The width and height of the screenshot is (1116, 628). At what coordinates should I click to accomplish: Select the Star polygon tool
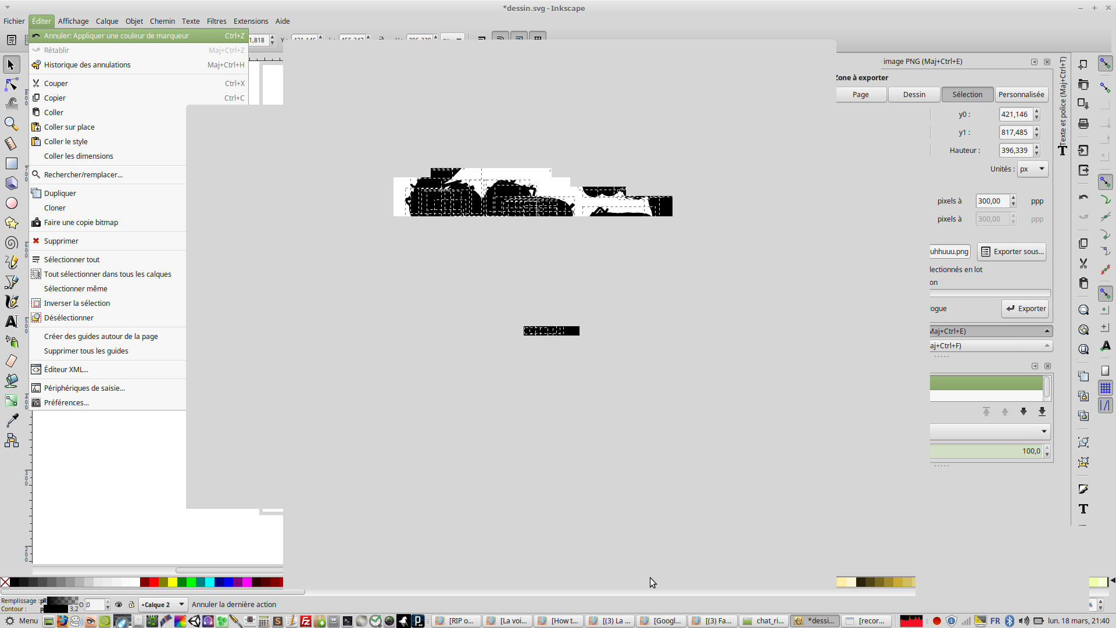tap(11, 223)
